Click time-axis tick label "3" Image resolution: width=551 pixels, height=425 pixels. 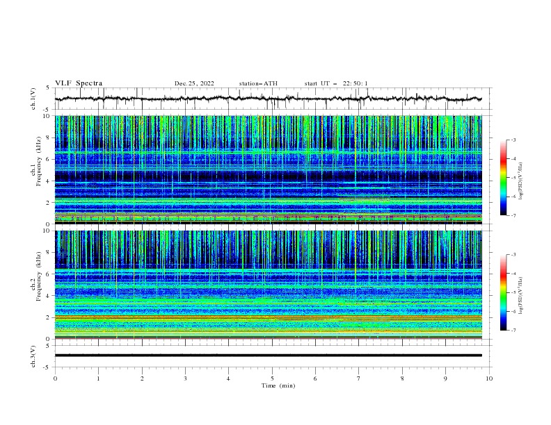click(x=185, y=378)
